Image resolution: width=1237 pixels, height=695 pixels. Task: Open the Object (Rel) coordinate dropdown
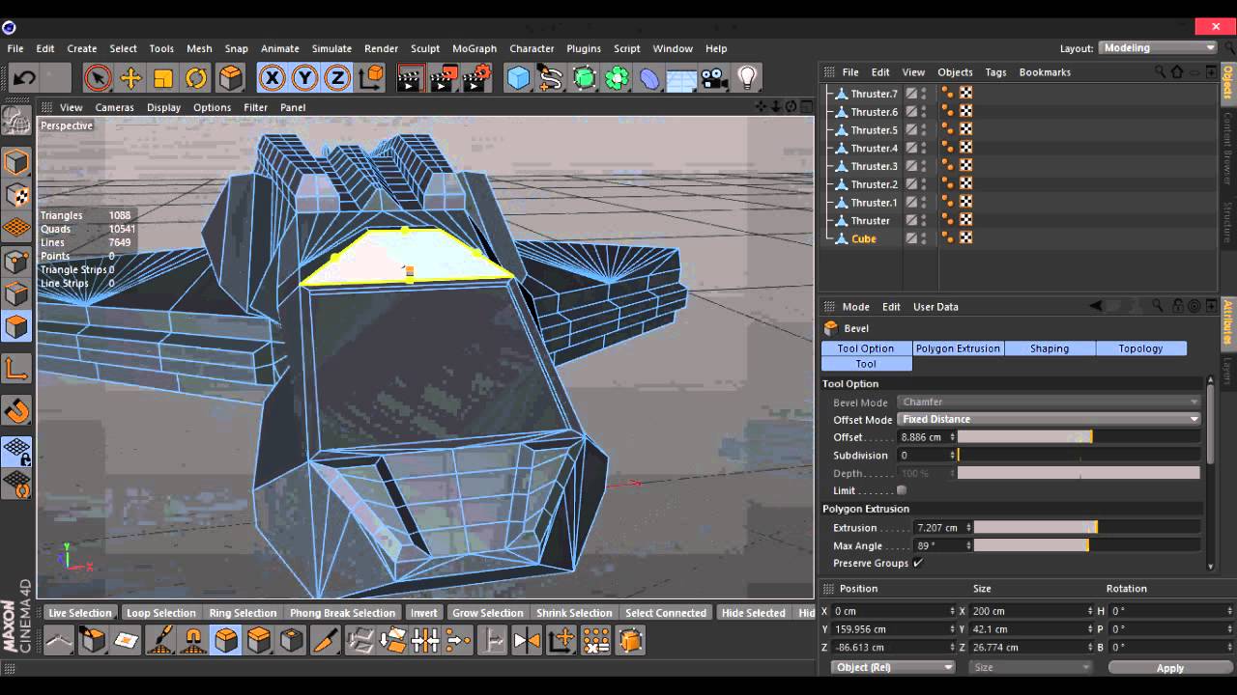coord(893,667)
